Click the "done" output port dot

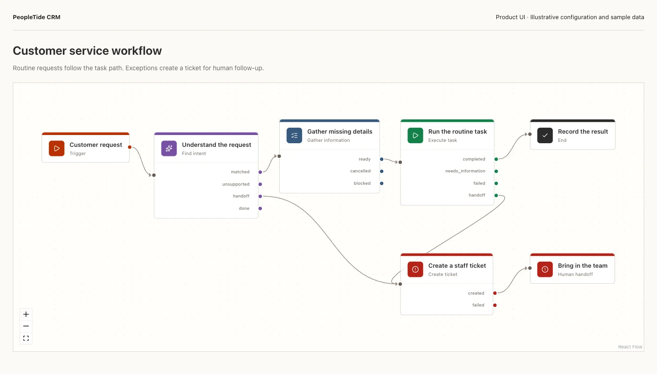[260, 208]
